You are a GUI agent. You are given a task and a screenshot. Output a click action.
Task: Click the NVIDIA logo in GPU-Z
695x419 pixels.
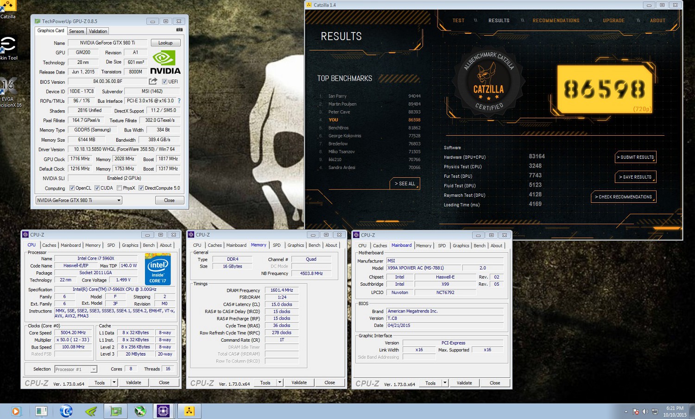(x=165, y=63)
